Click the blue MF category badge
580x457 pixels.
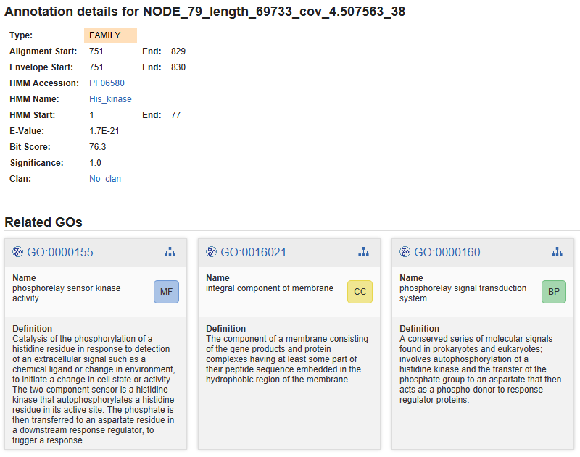[166, 292]
